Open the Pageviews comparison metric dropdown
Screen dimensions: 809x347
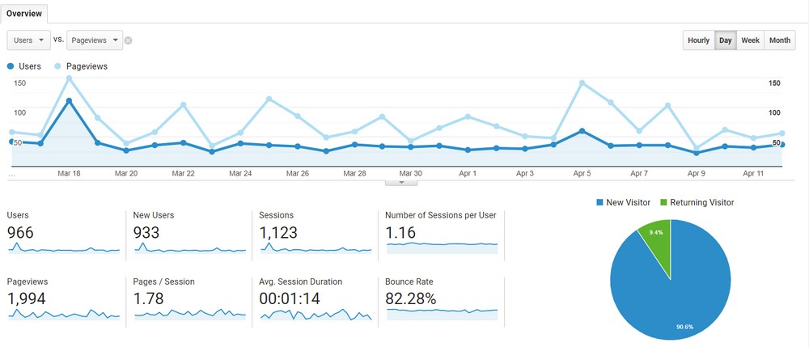pyautogui.click(x=95, y=40)
